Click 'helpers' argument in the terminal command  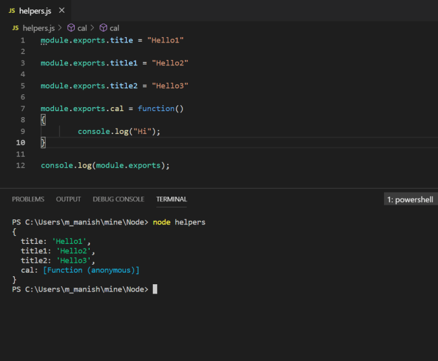[x=190, y=222]
